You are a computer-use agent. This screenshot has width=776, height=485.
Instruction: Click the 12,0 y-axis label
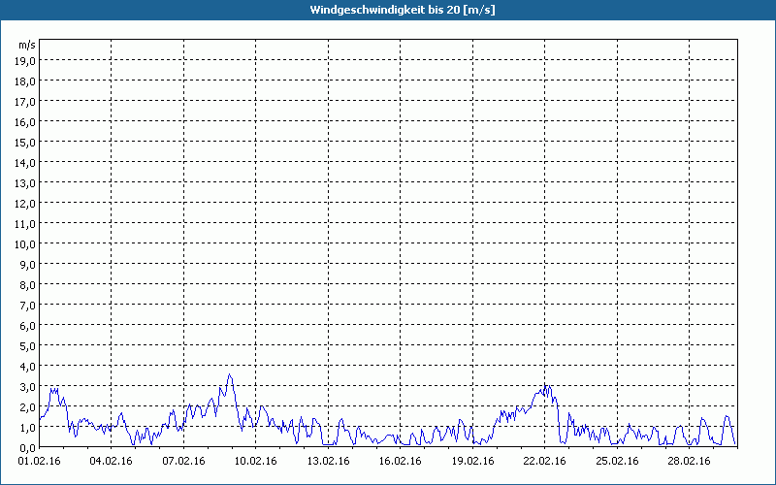click(x=25, y=204)
